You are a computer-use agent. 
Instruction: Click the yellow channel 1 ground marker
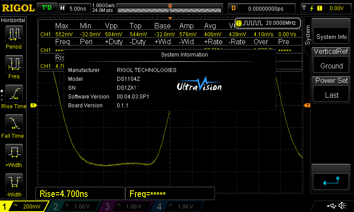pos(34,106)
